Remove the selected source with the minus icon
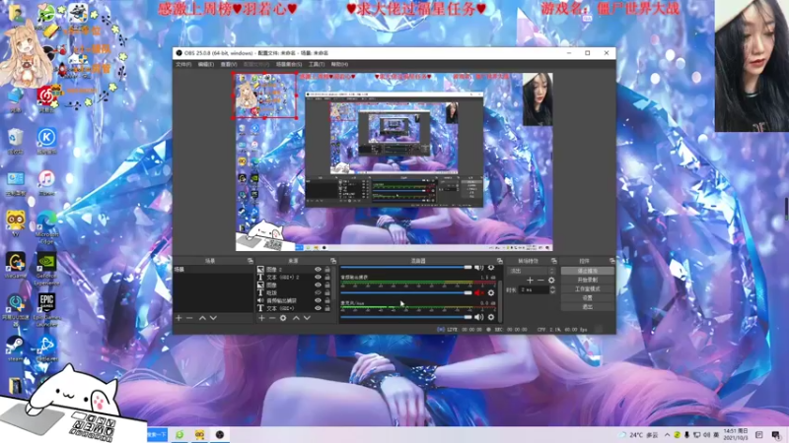789x443 pixels. click(272, 318)
